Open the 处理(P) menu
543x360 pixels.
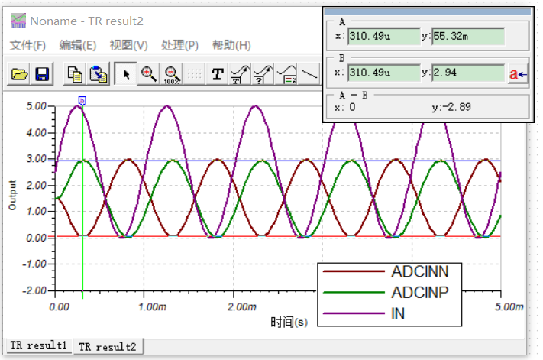coord(179,45)
